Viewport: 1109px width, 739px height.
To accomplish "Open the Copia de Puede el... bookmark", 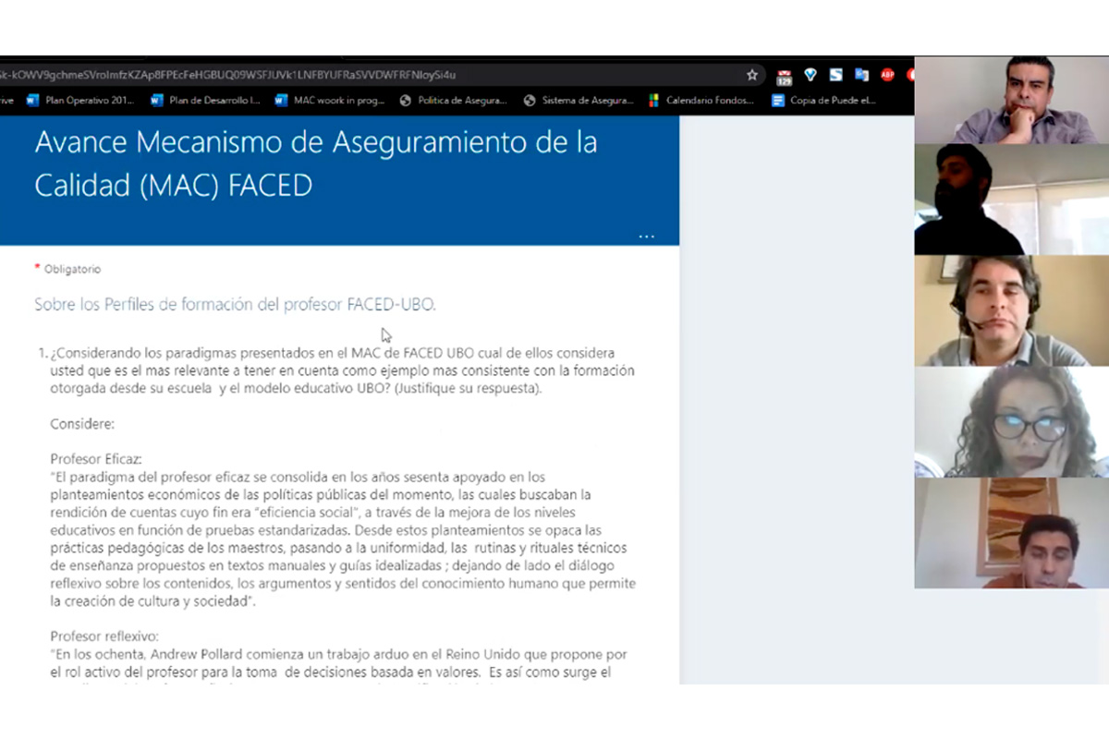I will (824, 101).
